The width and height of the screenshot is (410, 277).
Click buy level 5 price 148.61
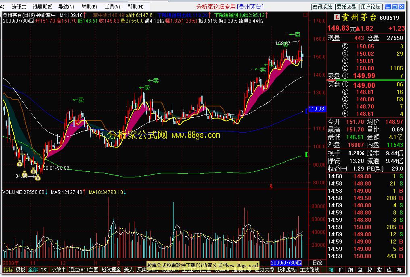(x=365, y=114)
